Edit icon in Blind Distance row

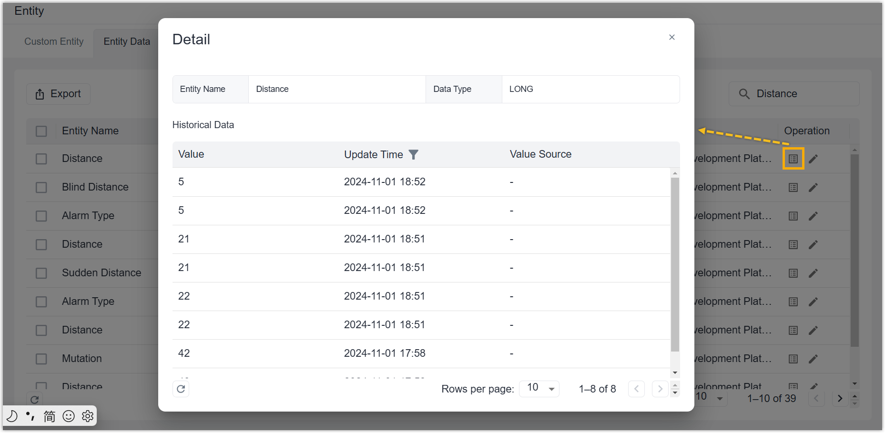[x=814, y=187]
